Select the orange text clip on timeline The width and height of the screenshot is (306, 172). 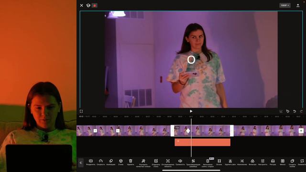click(202, 142)
